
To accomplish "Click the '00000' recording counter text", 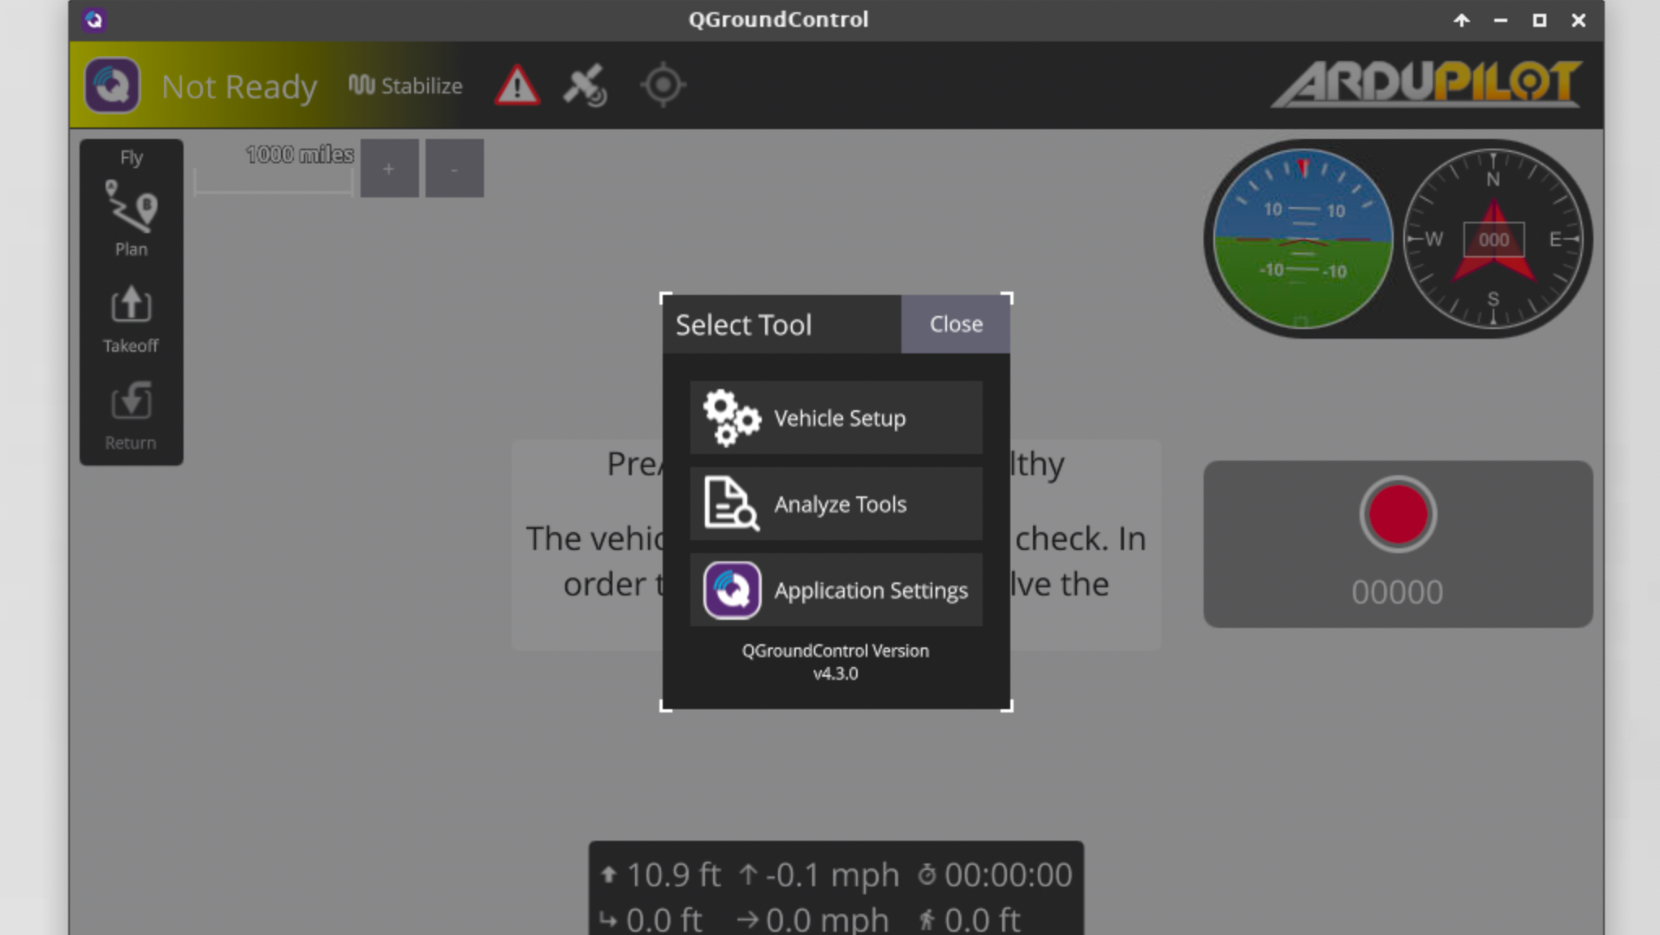I will coord(1397,592).
